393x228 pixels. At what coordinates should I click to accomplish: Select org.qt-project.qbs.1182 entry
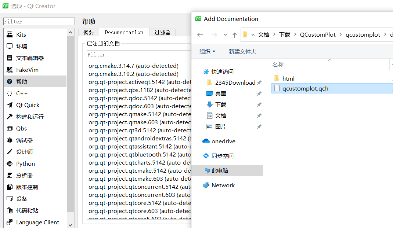139,90
